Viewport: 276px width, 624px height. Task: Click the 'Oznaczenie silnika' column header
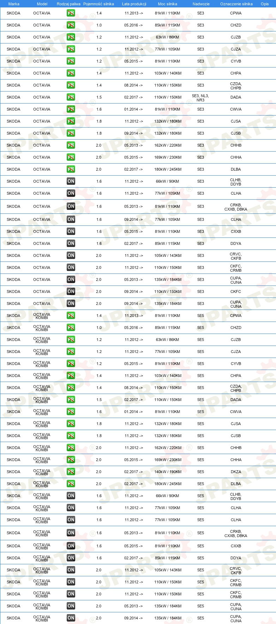click(236, 4)
